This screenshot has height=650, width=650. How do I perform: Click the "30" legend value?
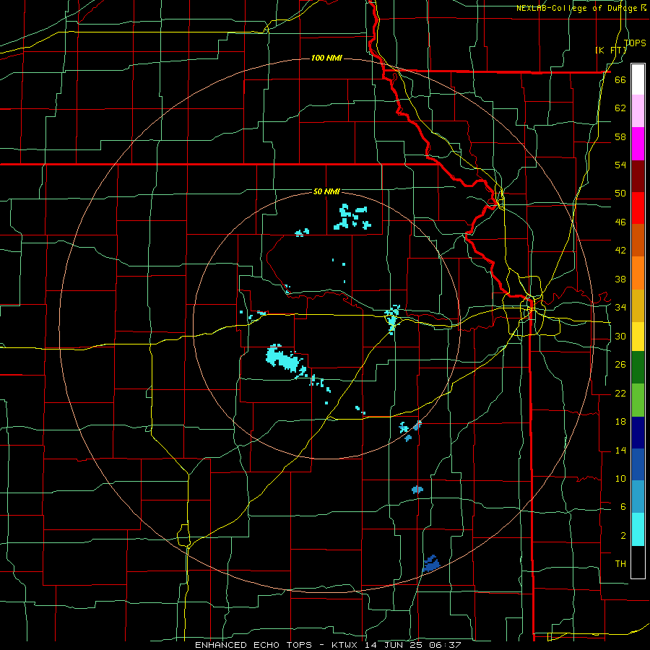(x=620, y=336)
